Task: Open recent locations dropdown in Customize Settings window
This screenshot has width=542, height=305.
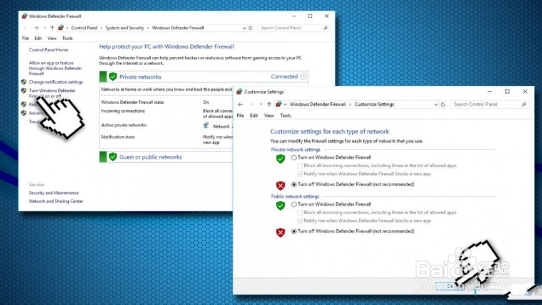Action: [x=261, y=104]
